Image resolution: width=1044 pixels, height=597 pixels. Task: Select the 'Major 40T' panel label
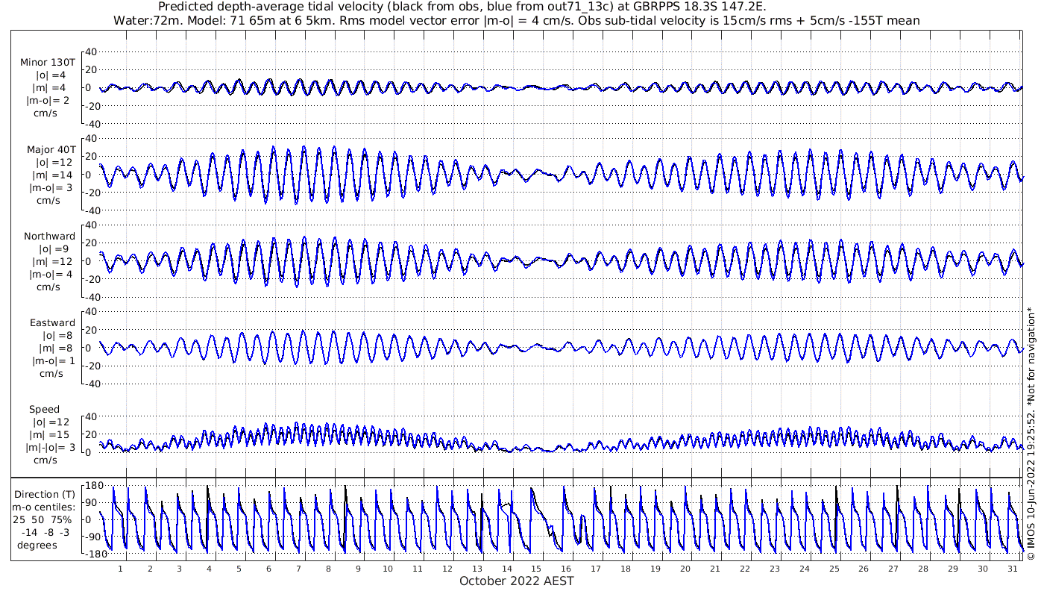click(48, 149)
